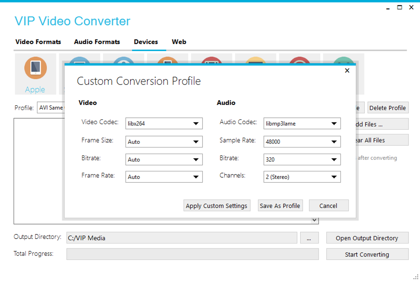Select the Apple device icon
Viewport: 420px width, 281px height.
pyautogui.click(x=35, y=74)
